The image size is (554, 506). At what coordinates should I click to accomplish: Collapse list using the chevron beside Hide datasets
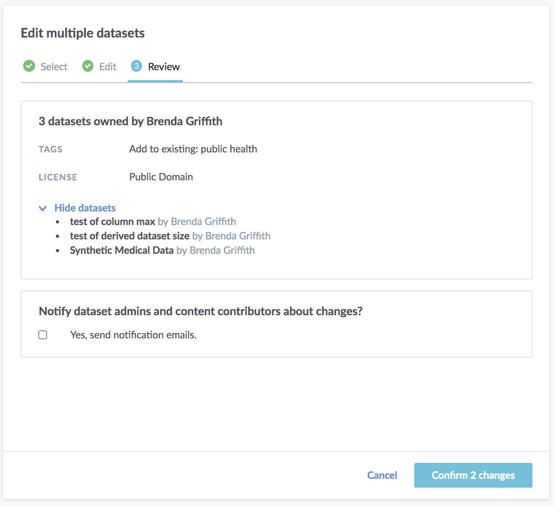pyautogui.click(x=43, y=208)
